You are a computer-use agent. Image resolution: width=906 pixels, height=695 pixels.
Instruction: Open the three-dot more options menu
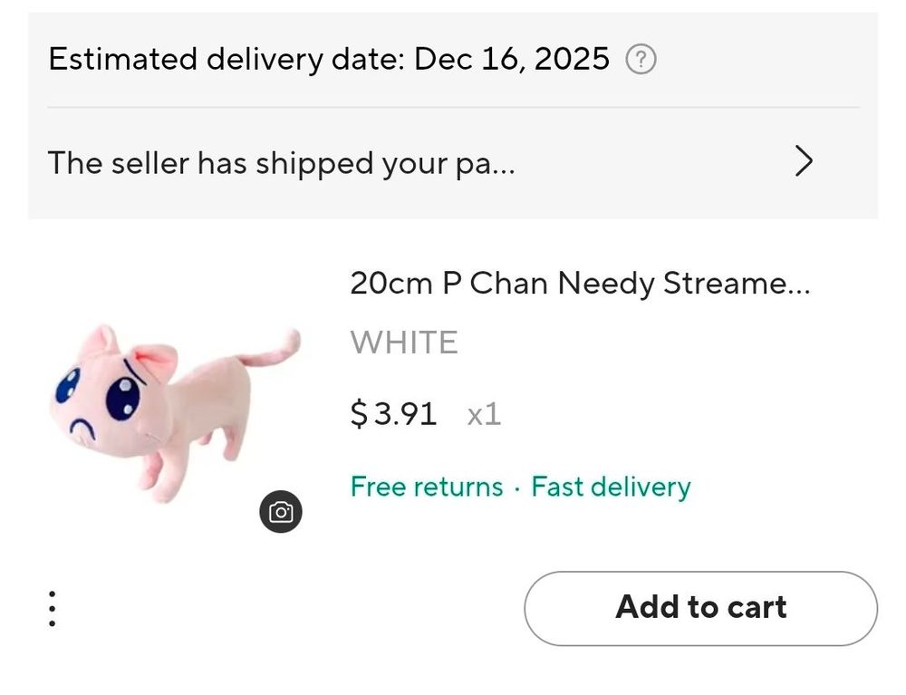(x=53, y=609)
